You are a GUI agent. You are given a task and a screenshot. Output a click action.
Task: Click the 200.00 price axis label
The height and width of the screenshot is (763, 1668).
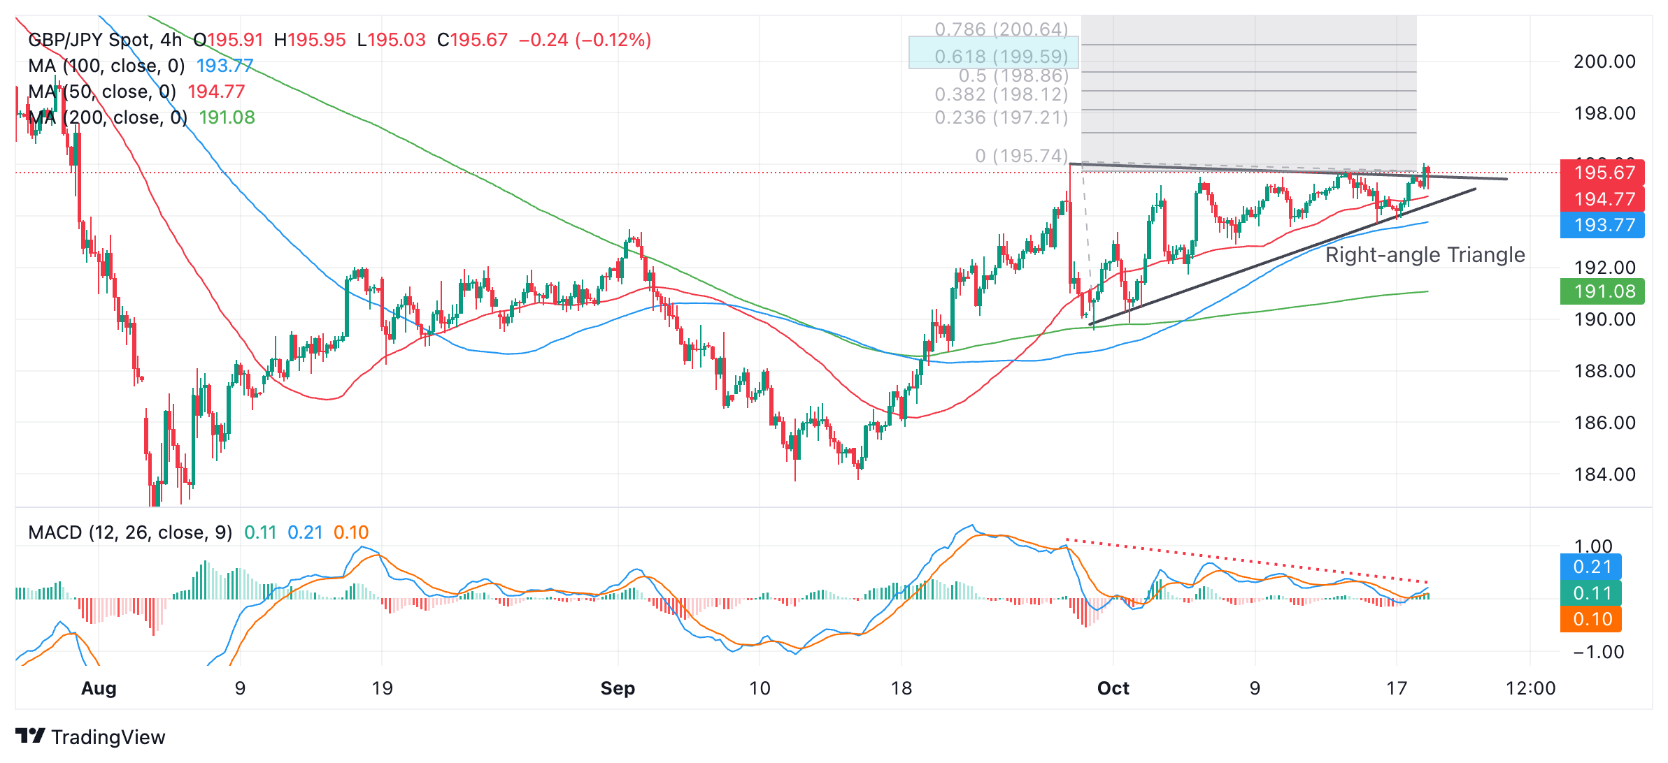pyautogui.click(x=1604, y=61)
